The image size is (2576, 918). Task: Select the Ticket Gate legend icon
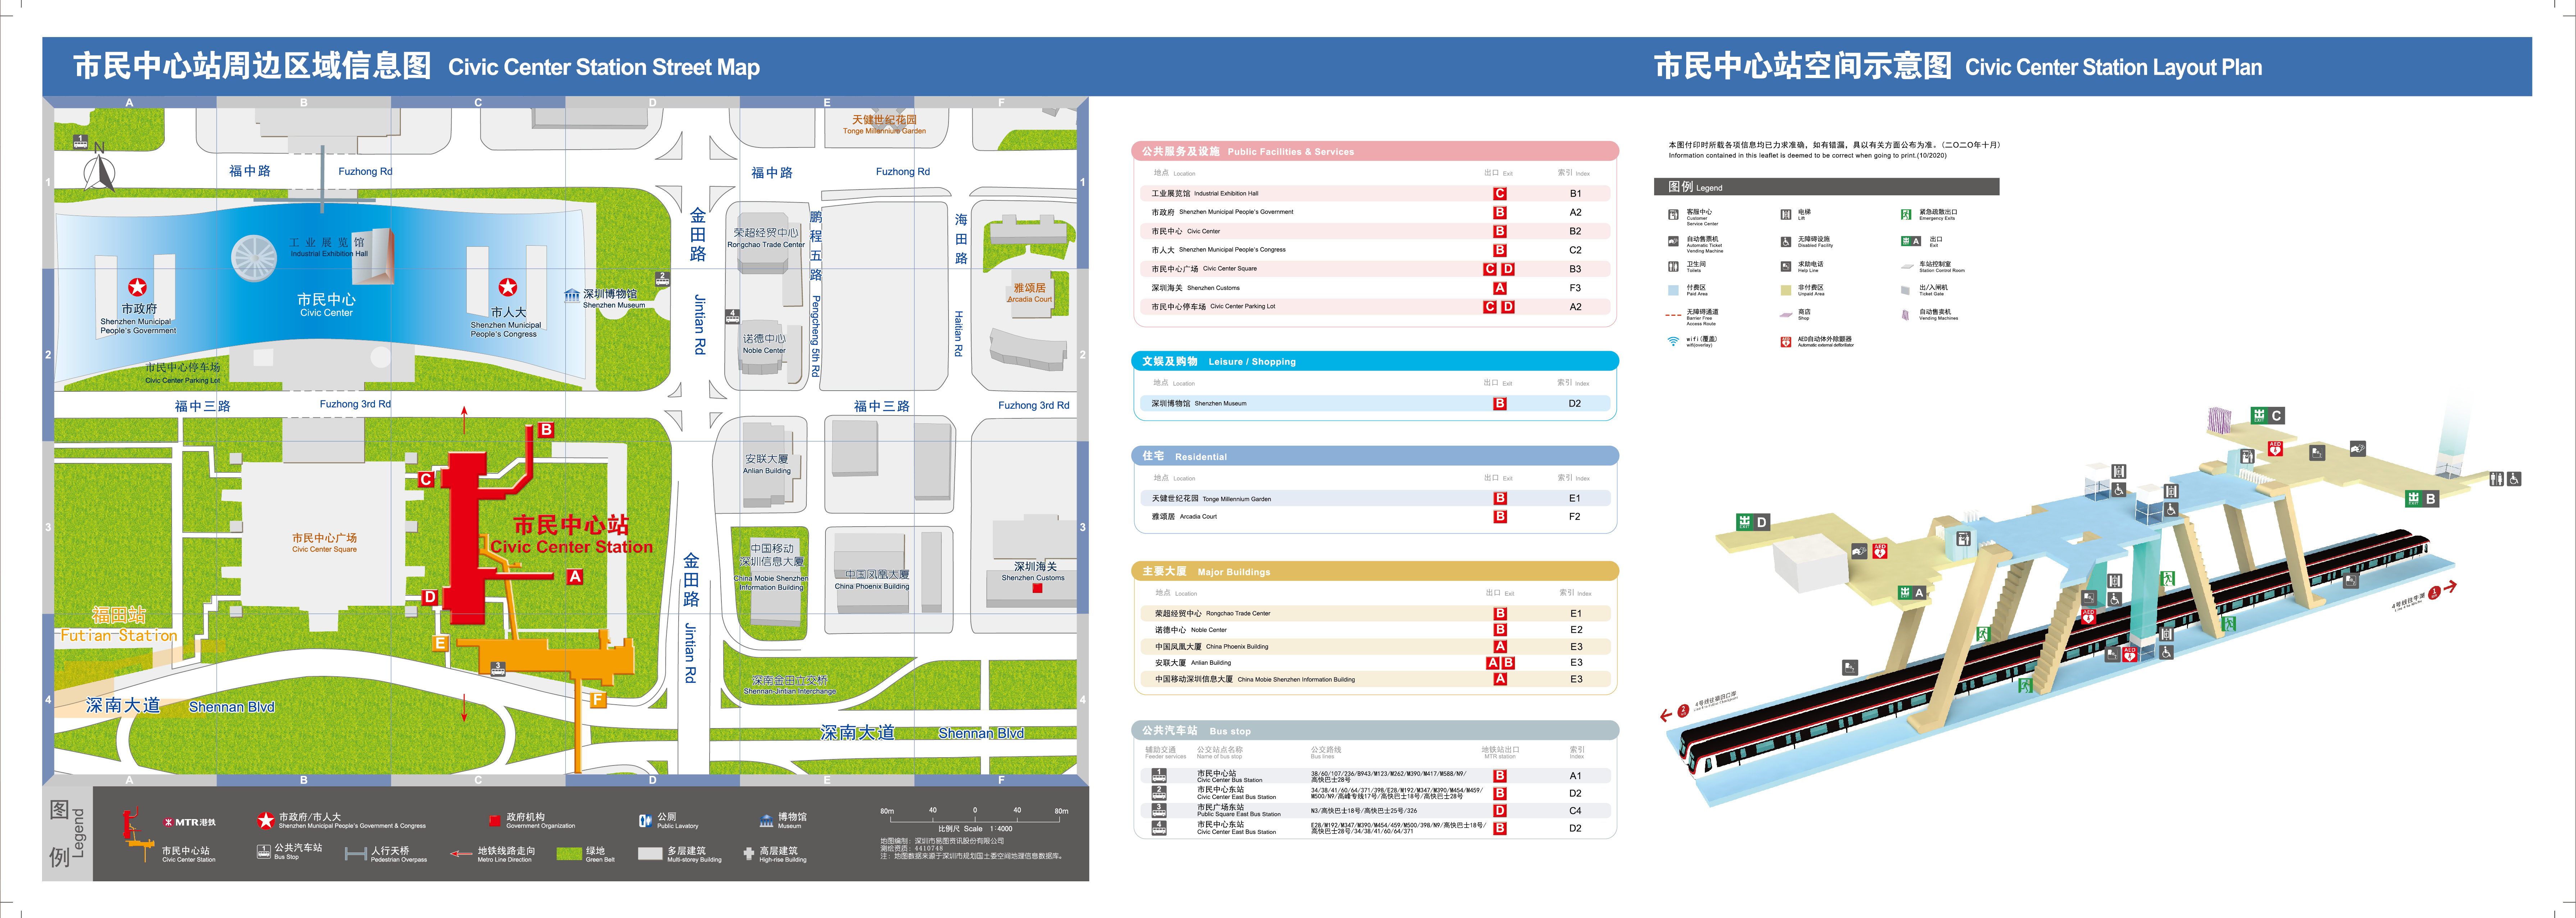tap(1906, 290)
